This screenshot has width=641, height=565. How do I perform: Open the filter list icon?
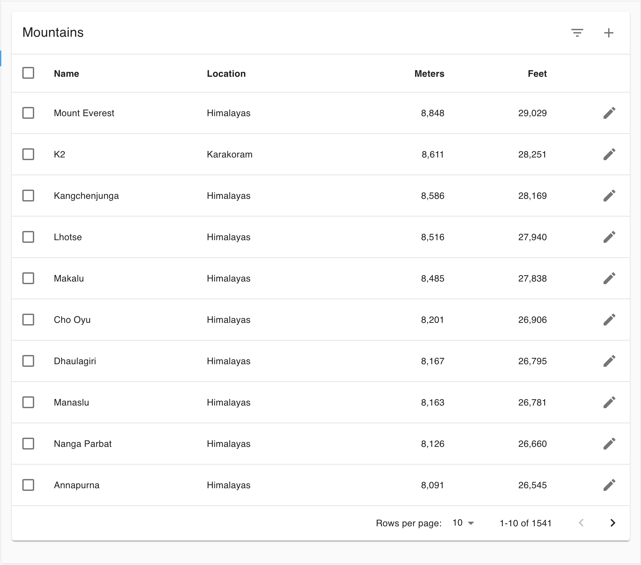tap(577, 33)
